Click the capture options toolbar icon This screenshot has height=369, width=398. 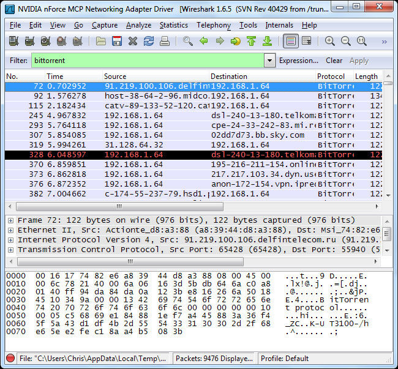[x=30, y=41]
